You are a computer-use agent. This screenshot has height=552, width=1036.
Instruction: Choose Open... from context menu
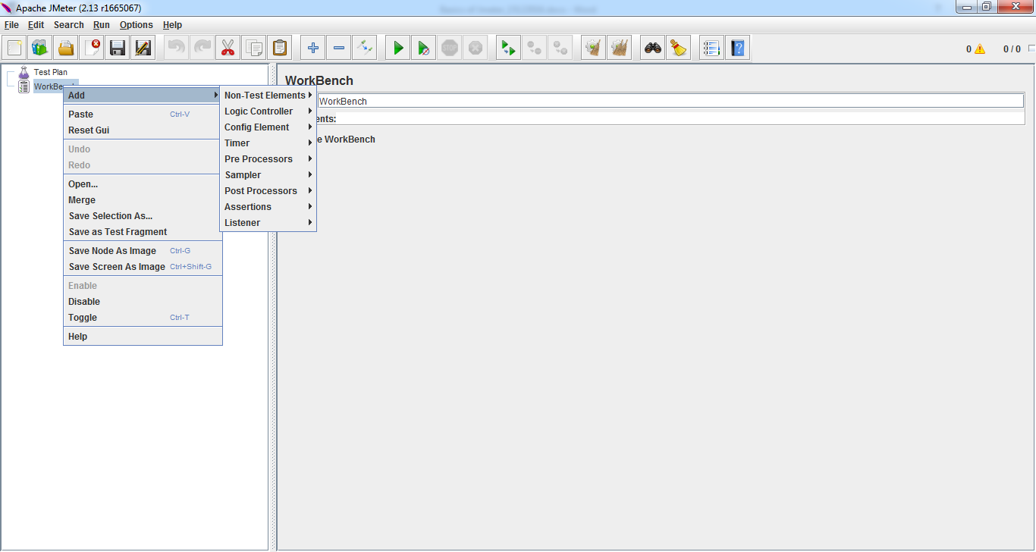click(143, 184)
